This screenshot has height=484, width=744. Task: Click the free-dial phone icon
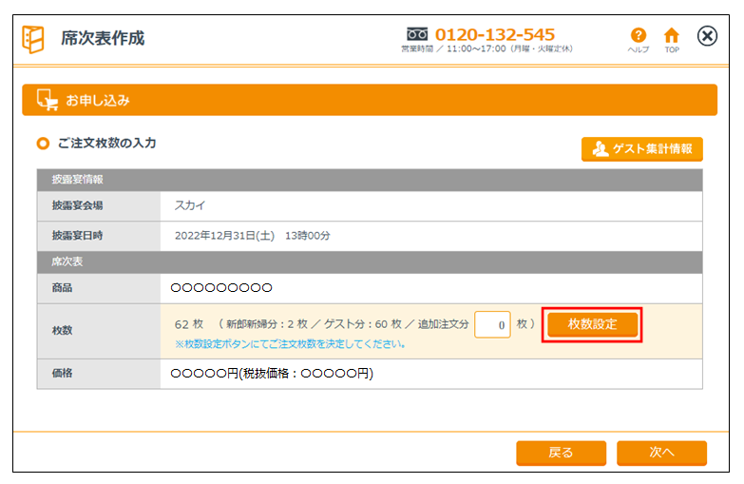click(417, 34)
